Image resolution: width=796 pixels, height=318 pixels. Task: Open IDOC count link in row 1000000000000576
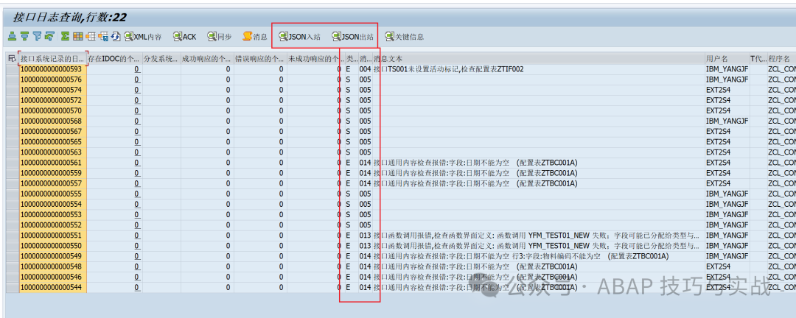click(x=136, y=79)
